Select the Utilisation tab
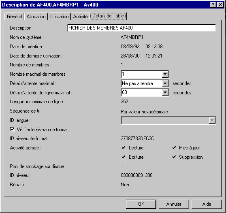 pos(60,17)
